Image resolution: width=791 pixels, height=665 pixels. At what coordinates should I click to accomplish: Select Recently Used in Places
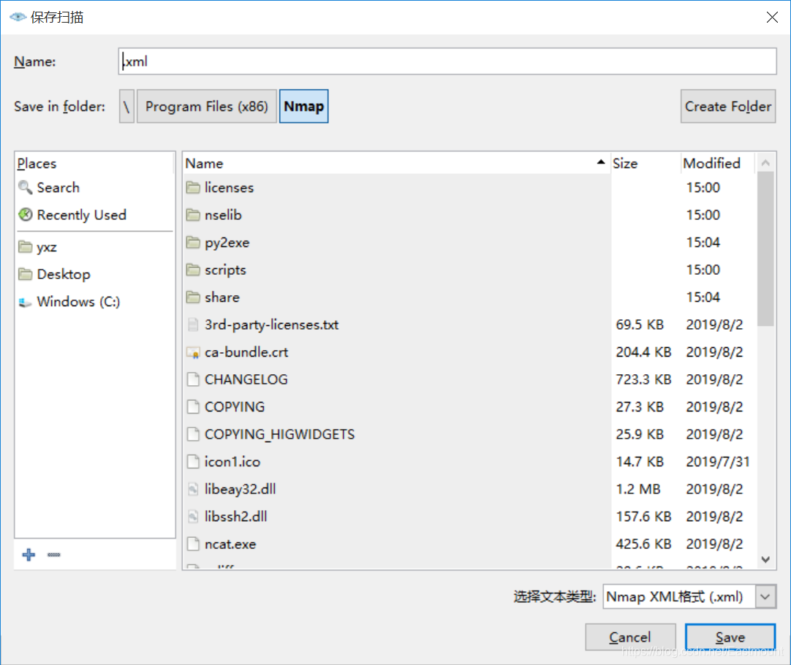[81, 215]
